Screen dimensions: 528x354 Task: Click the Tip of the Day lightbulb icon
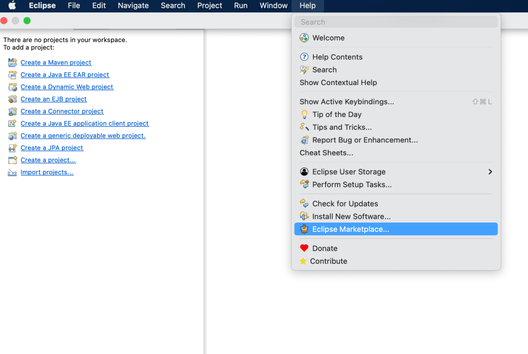pos(305,114)
